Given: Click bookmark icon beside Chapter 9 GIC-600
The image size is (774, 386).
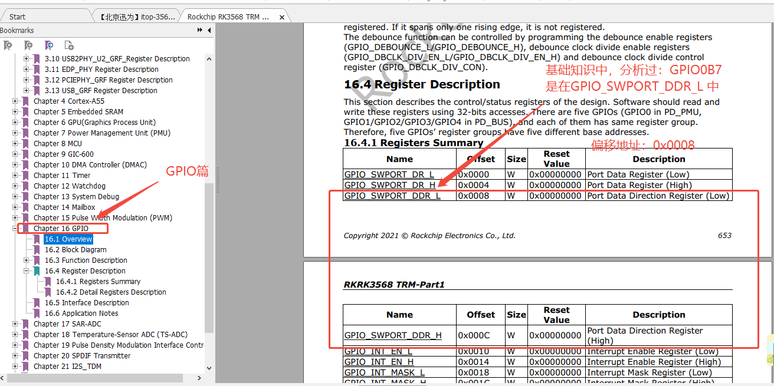Looking at the screenshot, I should [25, 154].
